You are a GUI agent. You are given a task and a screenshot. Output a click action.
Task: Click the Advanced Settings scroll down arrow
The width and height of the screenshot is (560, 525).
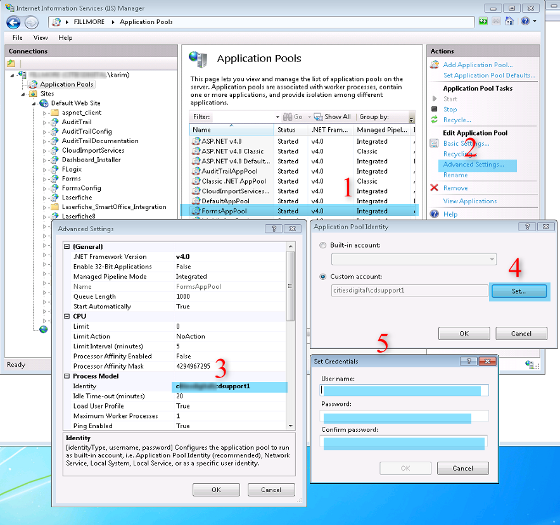[290, 426]
